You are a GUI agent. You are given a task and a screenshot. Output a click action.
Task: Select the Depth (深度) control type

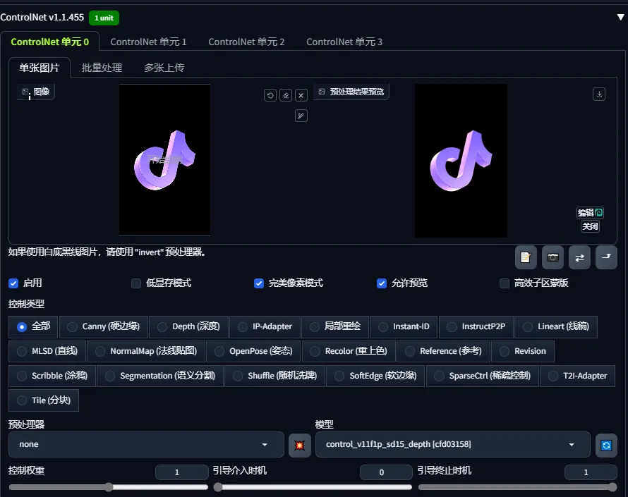click(x=188, y=327)
